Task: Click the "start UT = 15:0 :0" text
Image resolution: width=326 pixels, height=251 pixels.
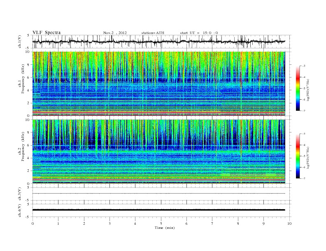Action: (x=199, y=33)
